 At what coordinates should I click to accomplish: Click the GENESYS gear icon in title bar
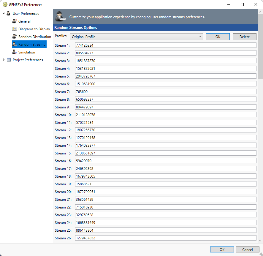tap(5, 4)
